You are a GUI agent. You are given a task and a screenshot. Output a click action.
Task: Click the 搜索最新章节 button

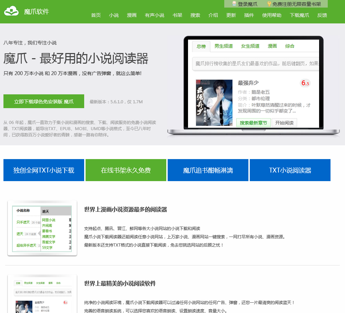(253, 123)
